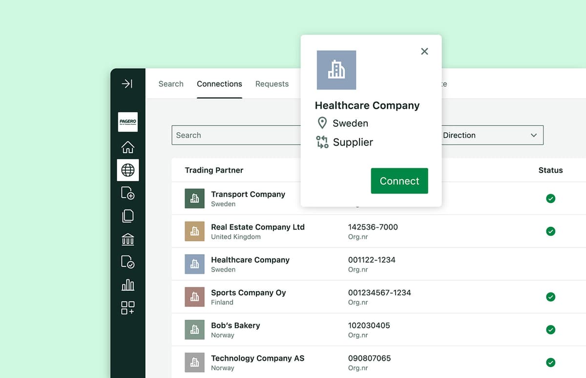Collapse the navigation sidebar arrow
586x378 pixels.
(127, 83)
